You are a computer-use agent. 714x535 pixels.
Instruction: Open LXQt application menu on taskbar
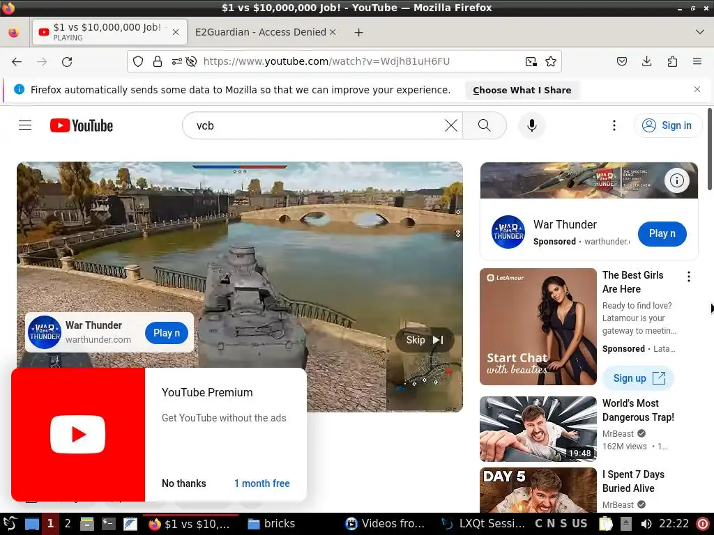point(9,524)
